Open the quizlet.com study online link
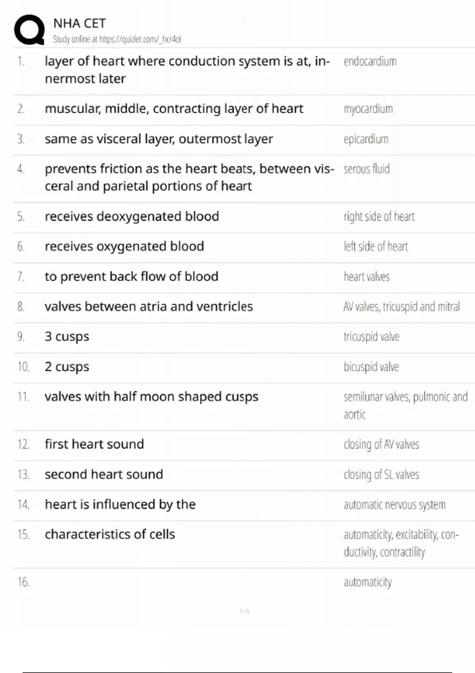 pos(117,39)
